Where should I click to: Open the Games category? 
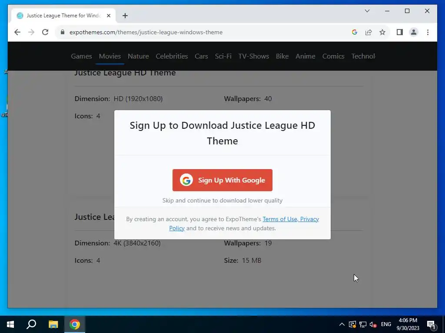81,56
